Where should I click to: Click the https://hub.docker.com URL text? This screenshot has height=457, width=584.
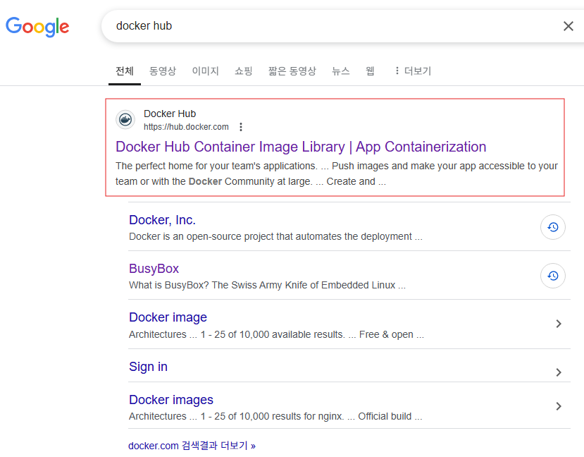(186, 127)
